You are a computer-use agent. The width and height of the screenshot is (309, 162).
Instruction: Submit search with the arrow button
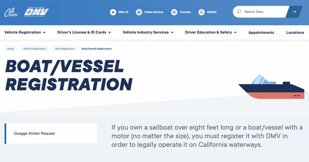point(294,12)
